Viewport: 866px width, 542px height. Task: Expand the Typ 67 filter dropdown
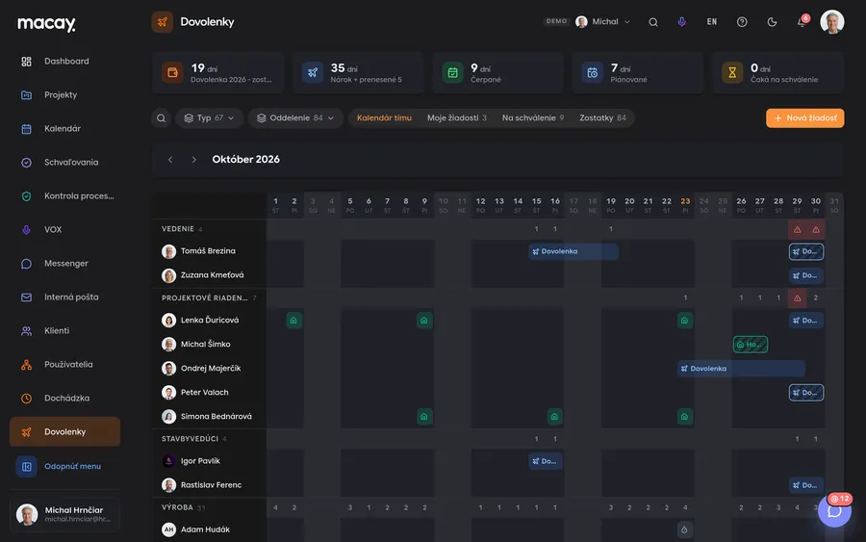coord(210,118)
